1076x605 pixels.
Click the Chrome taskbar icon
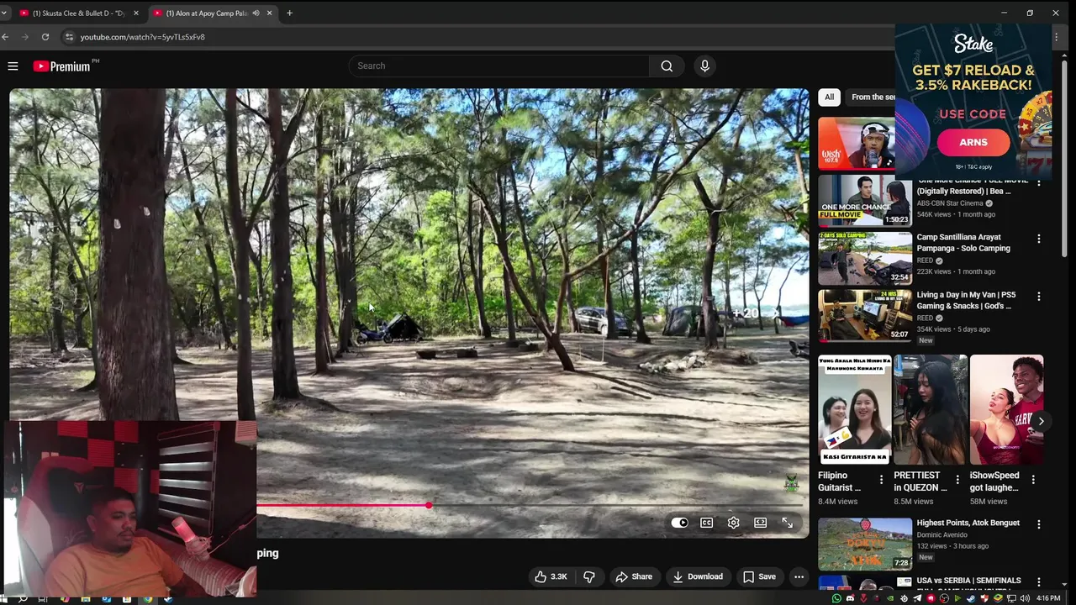point(148,598)
